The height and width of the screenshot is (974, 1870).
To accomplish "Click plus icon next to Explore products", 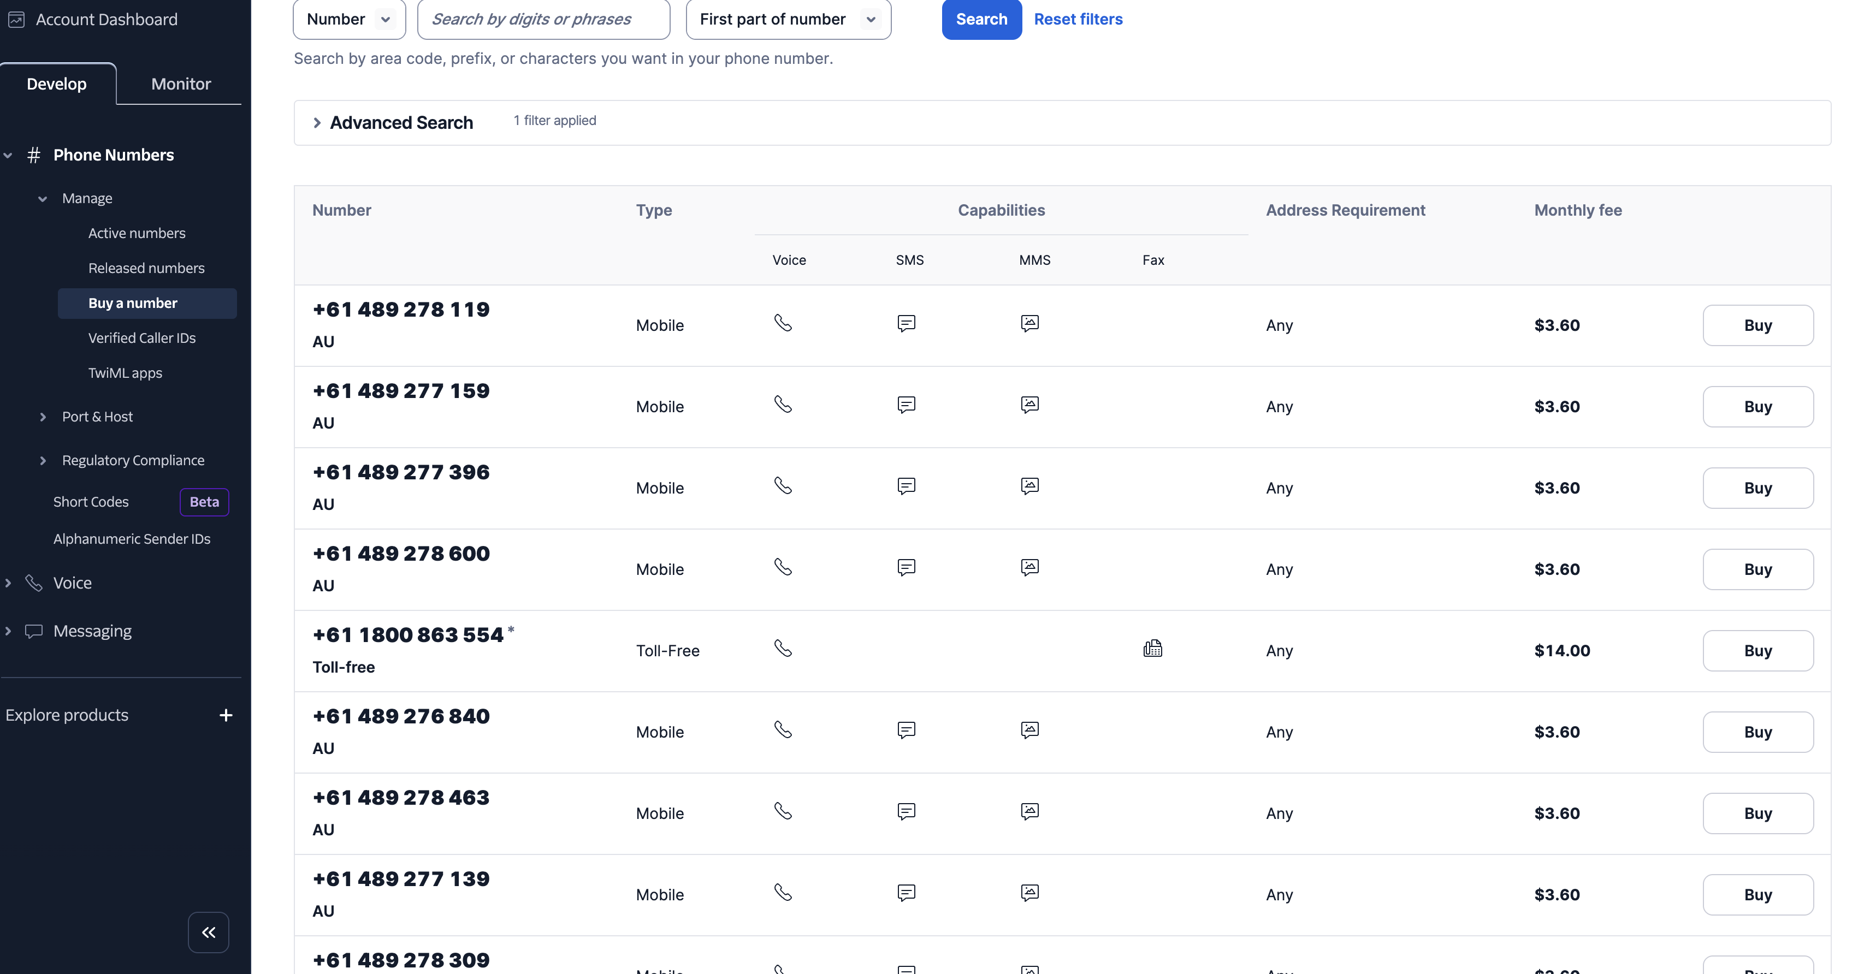I will pyautogui.click(x=226, y=715).
